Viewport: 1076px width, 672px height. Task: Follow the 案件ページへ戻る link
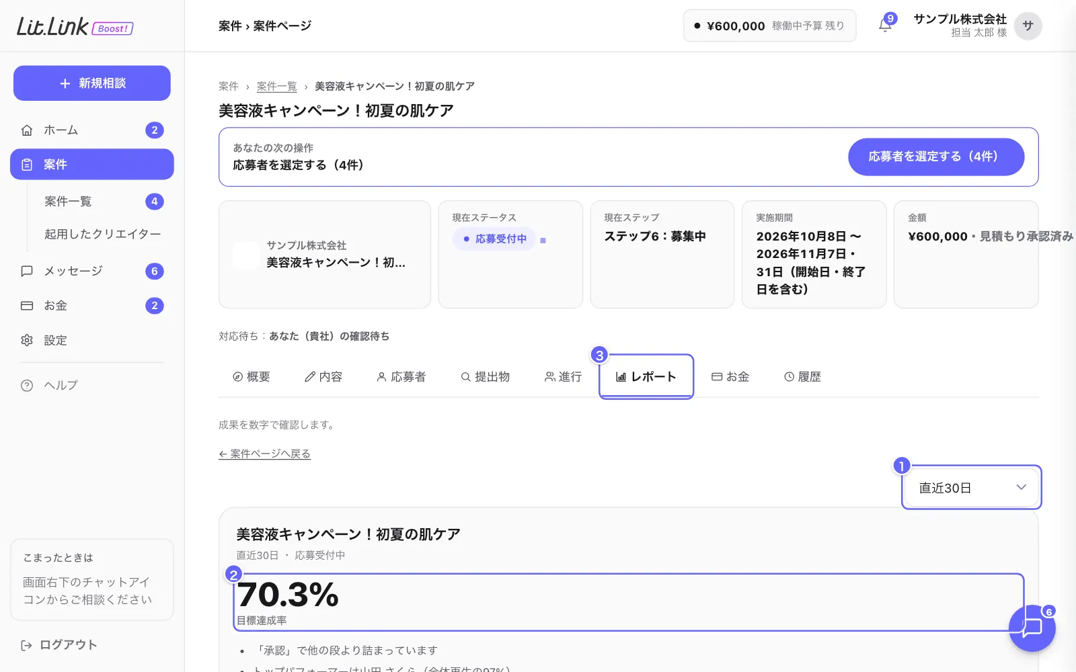(264, 454)
